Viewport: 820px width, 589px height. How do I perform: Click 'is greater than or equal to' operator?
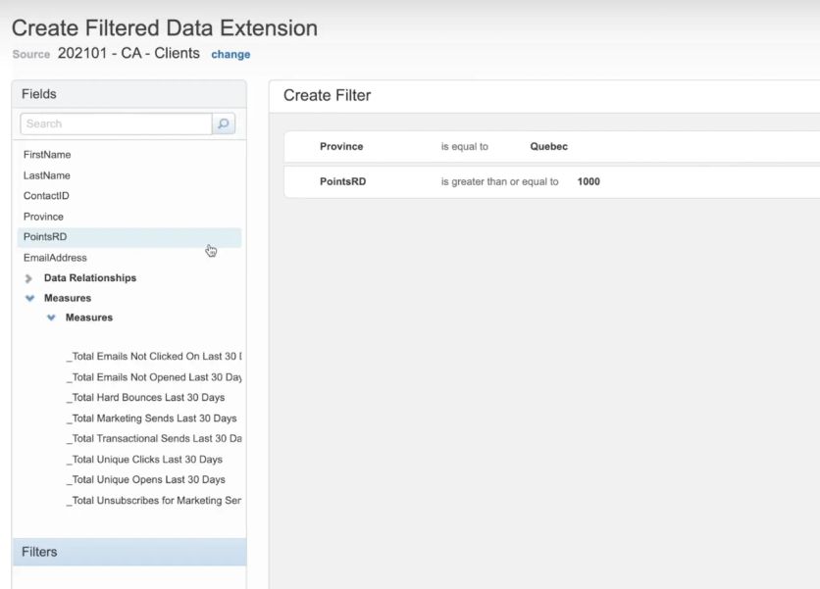499,181
